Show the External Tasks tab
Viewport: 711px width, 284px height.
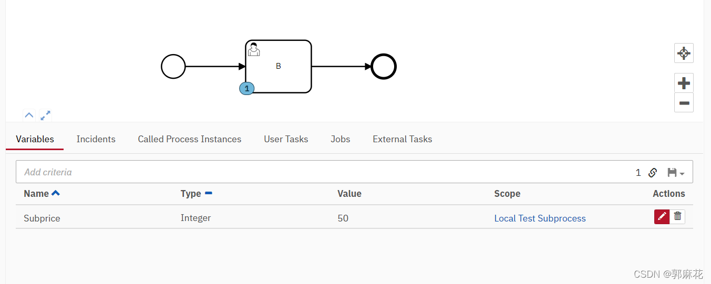tap(403, 139)
